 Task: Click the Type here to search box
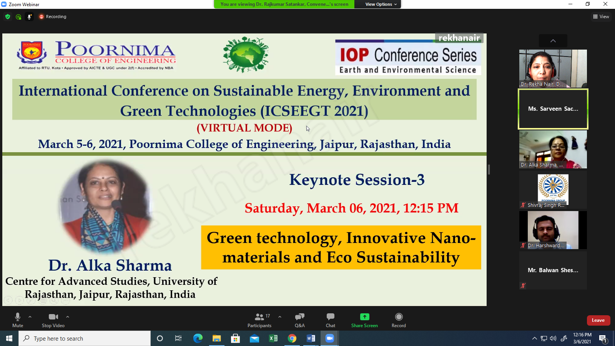85,338
